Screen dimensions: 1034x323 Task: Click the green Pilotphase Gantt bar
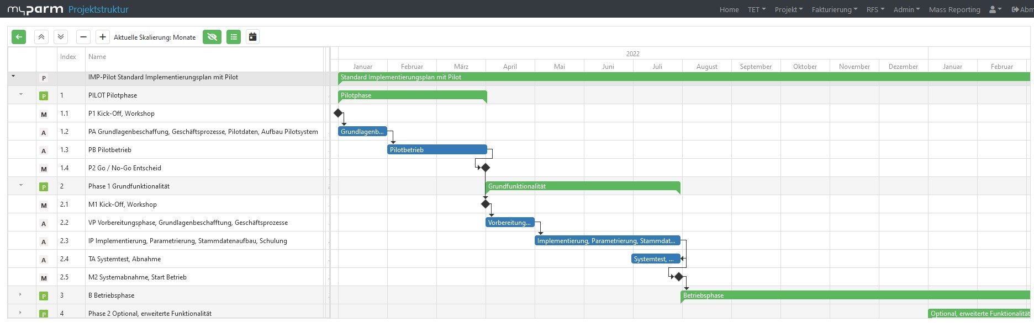coord(413,95)
